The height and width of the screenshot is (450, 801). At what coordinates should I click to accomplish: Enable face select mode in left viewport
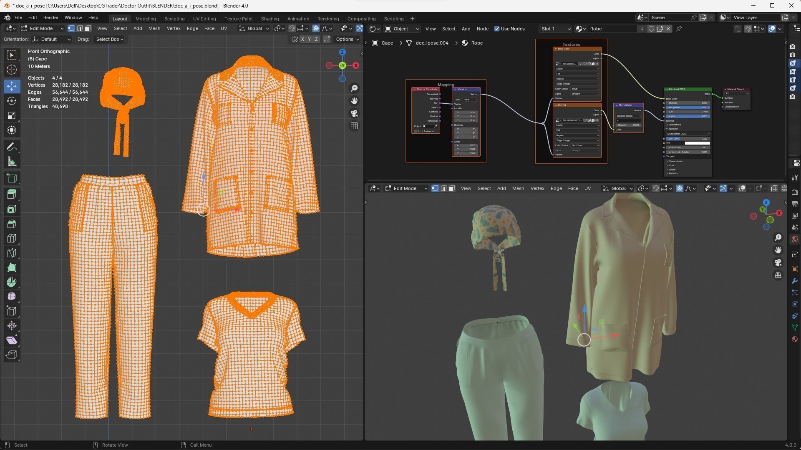tap(88, 29)
